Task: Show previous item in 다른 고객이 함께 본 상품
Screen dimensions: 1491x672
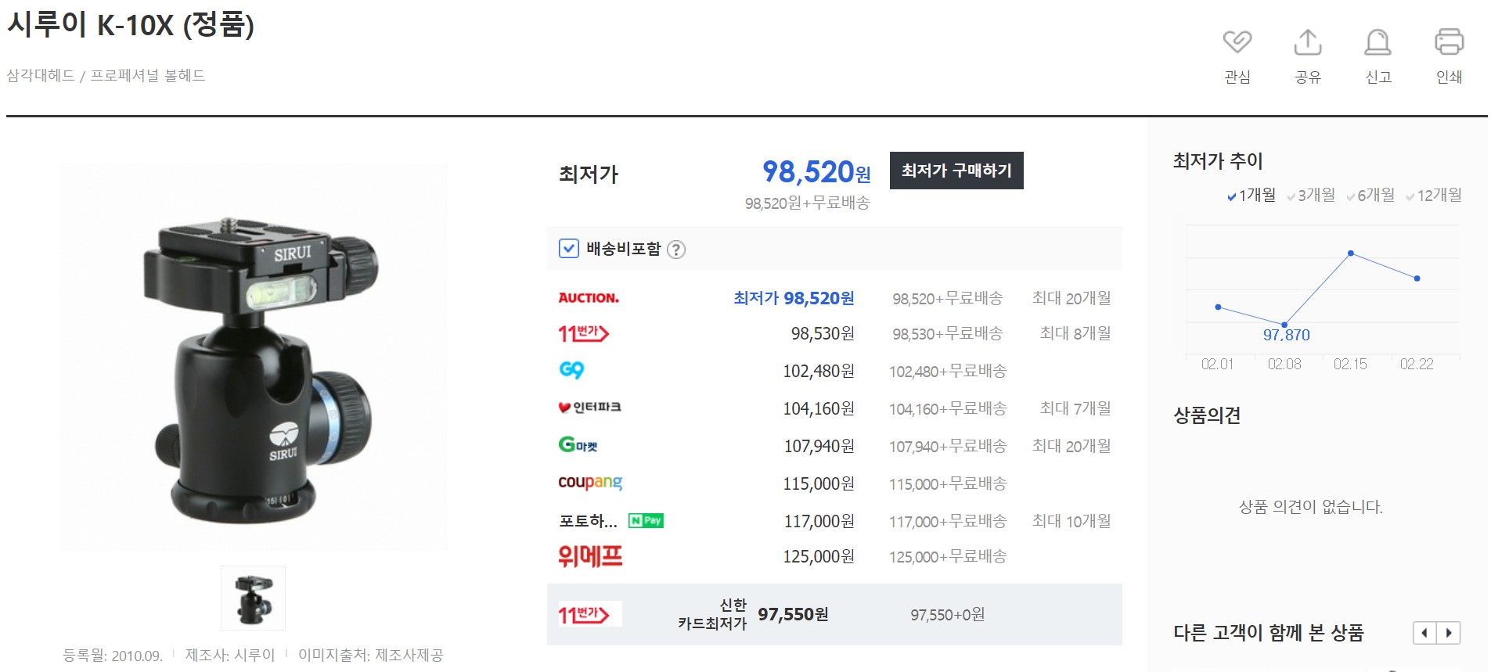Action: click(1424, 633)
